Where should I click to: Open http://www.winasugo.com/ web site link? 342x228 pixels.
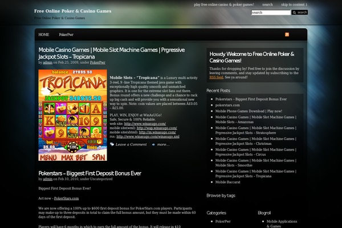coord(145,124)
